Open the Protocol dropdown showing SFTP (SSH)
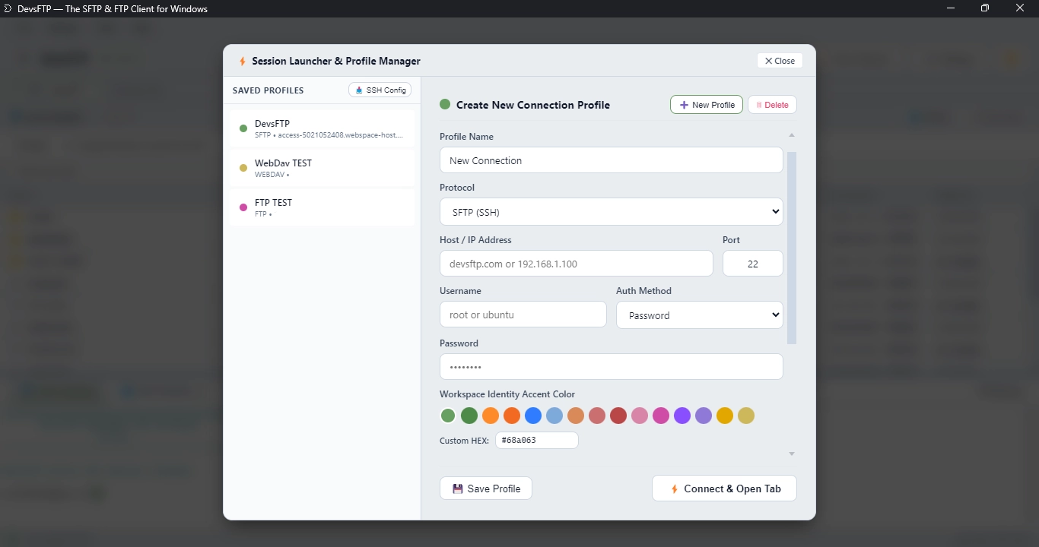1039x547 pixels. pyautogui.click(x=612, y=212)
